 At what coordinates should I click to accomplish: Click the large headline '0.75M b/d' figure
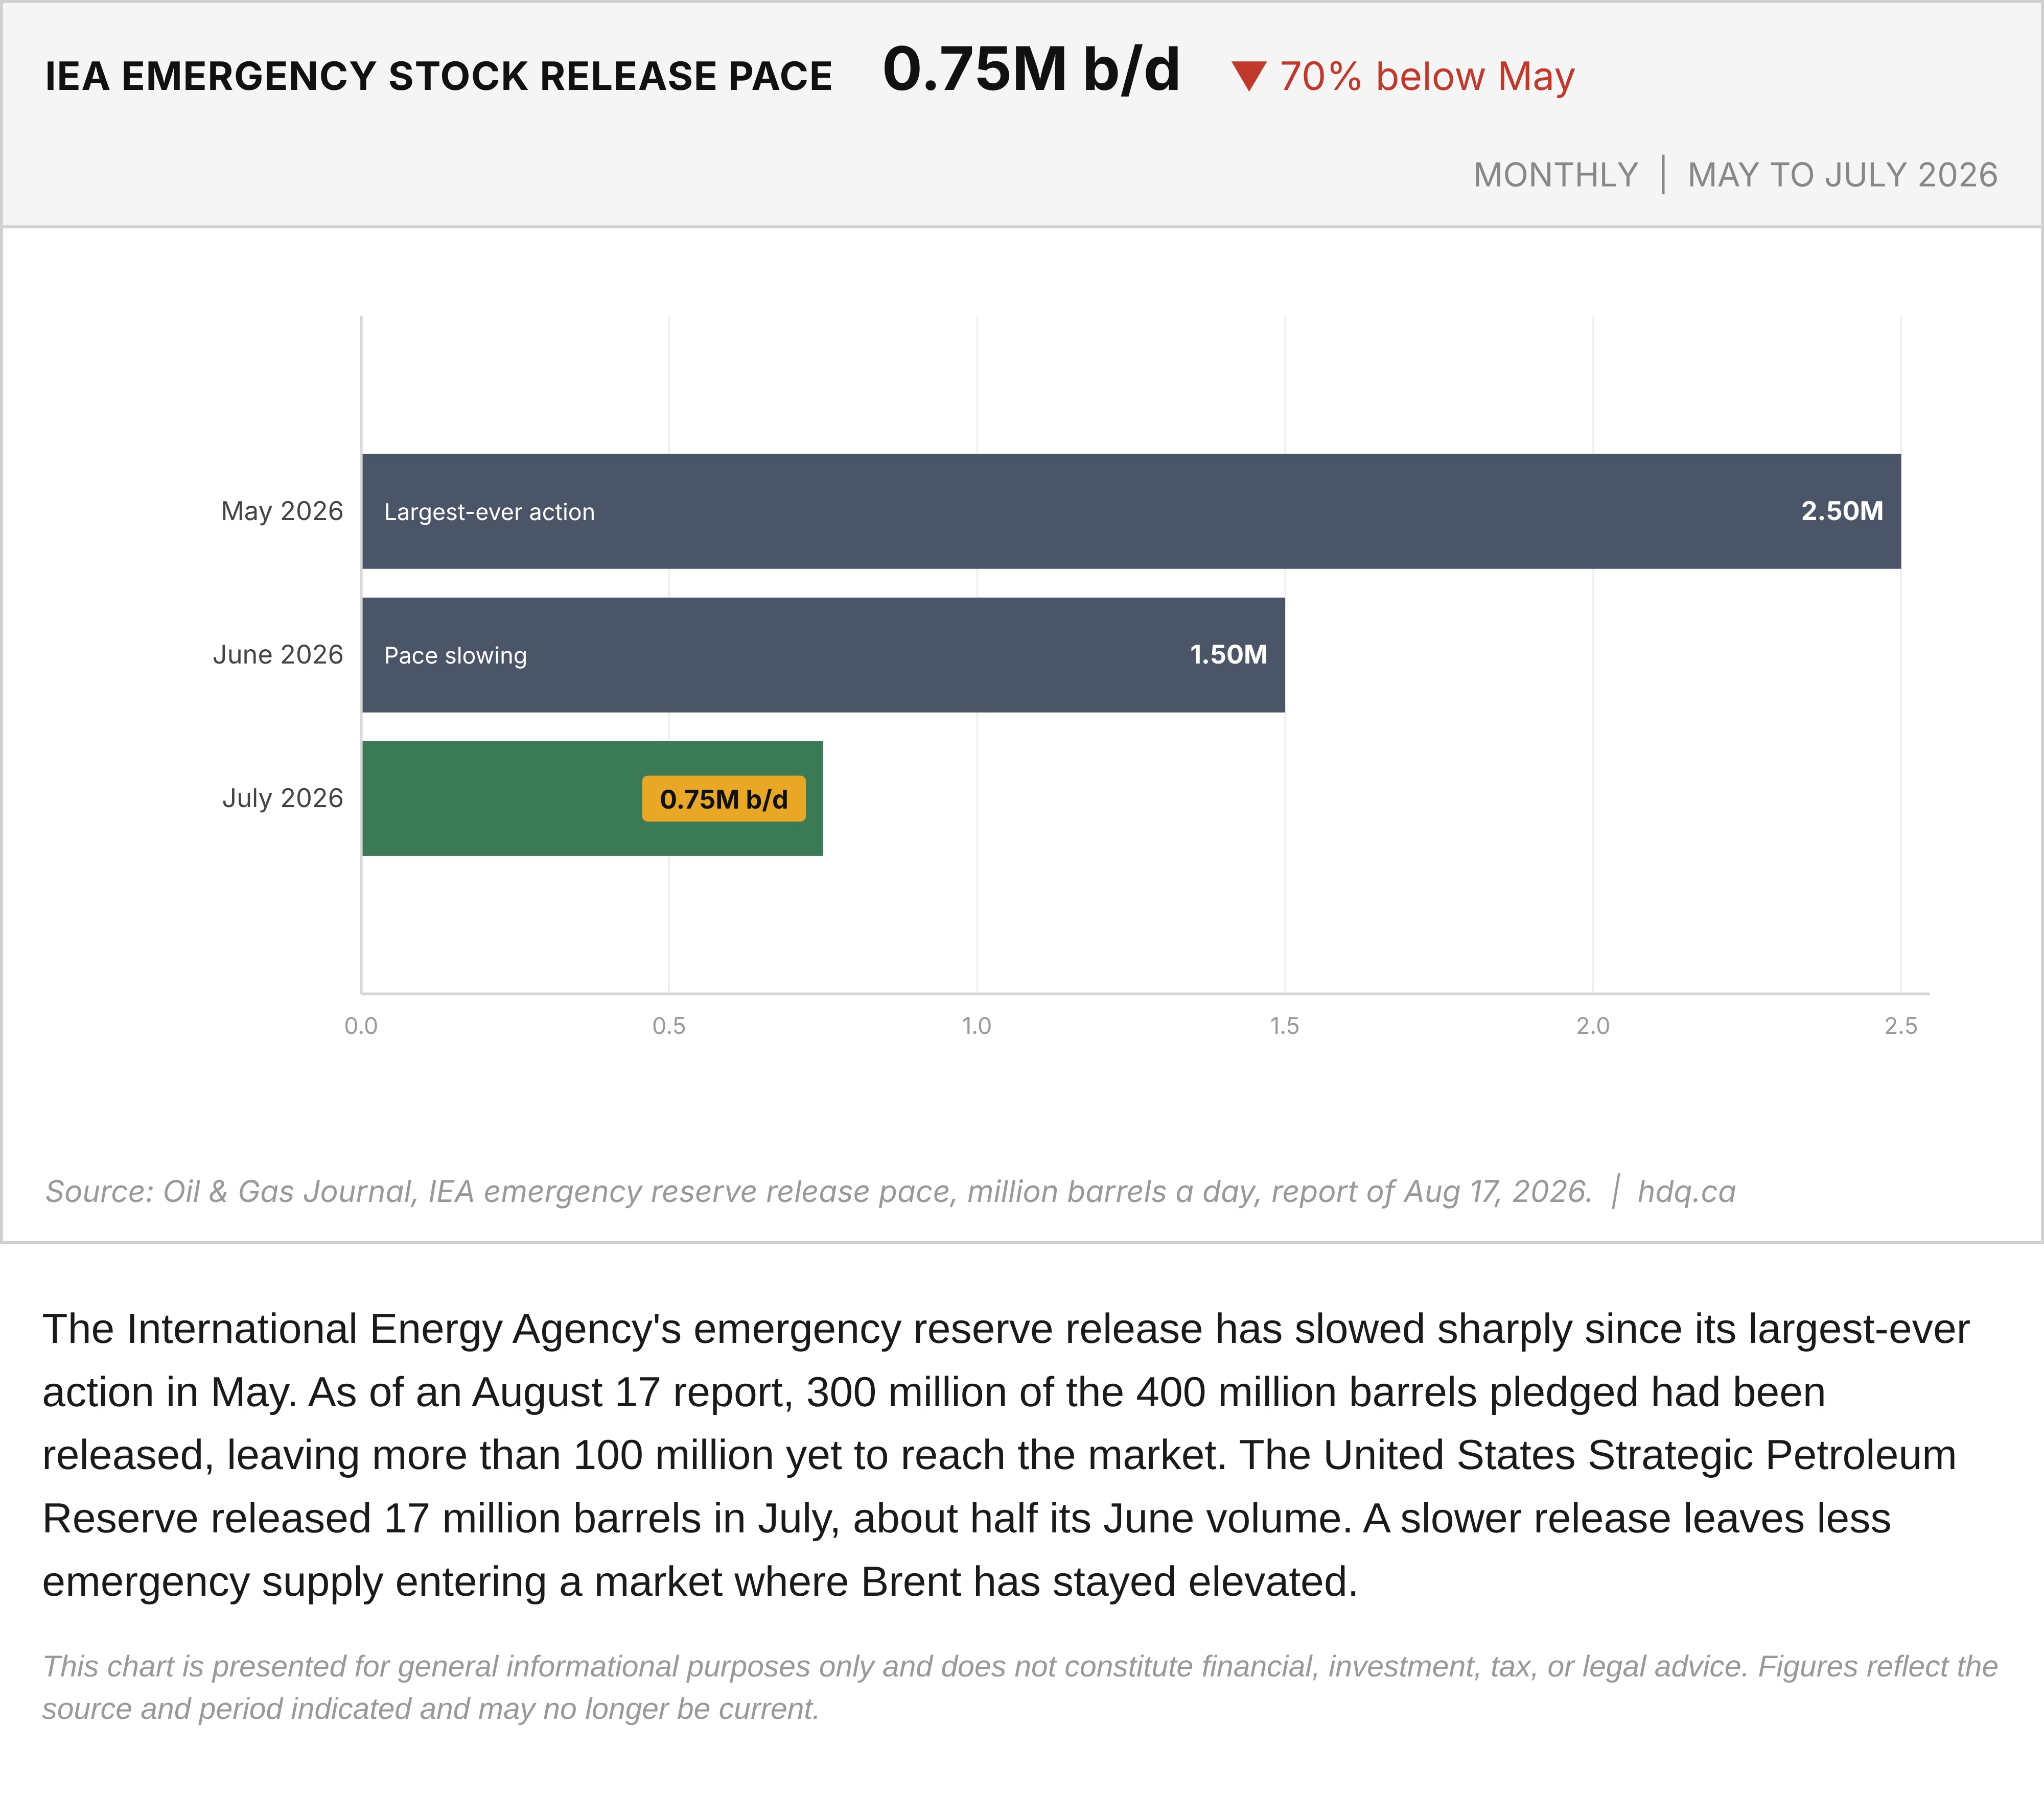click(1031, 70)
